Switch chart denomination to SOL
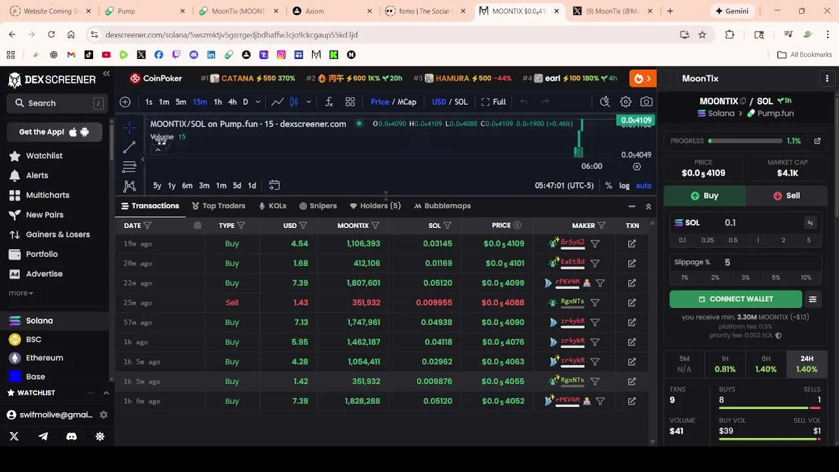The height and width of the screenshot is (472, 839). click(461, 102)
